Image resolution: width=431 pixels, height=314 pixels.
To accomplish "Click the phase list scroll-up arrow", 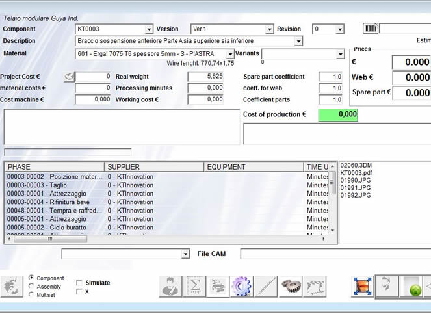I will 332,166.
